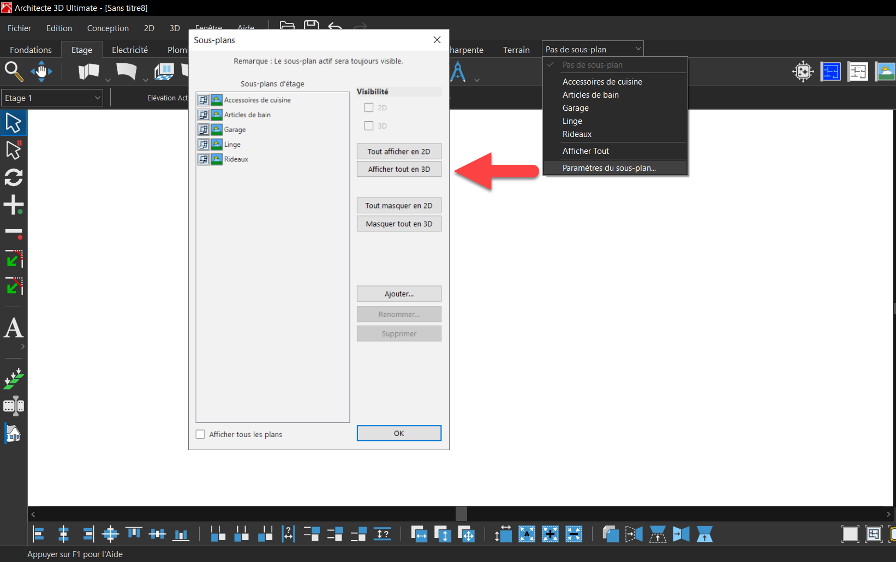Click the blue floor plan view icon
Image resolution: width=896 pixels, height=562 pixels.
point(831,71)
